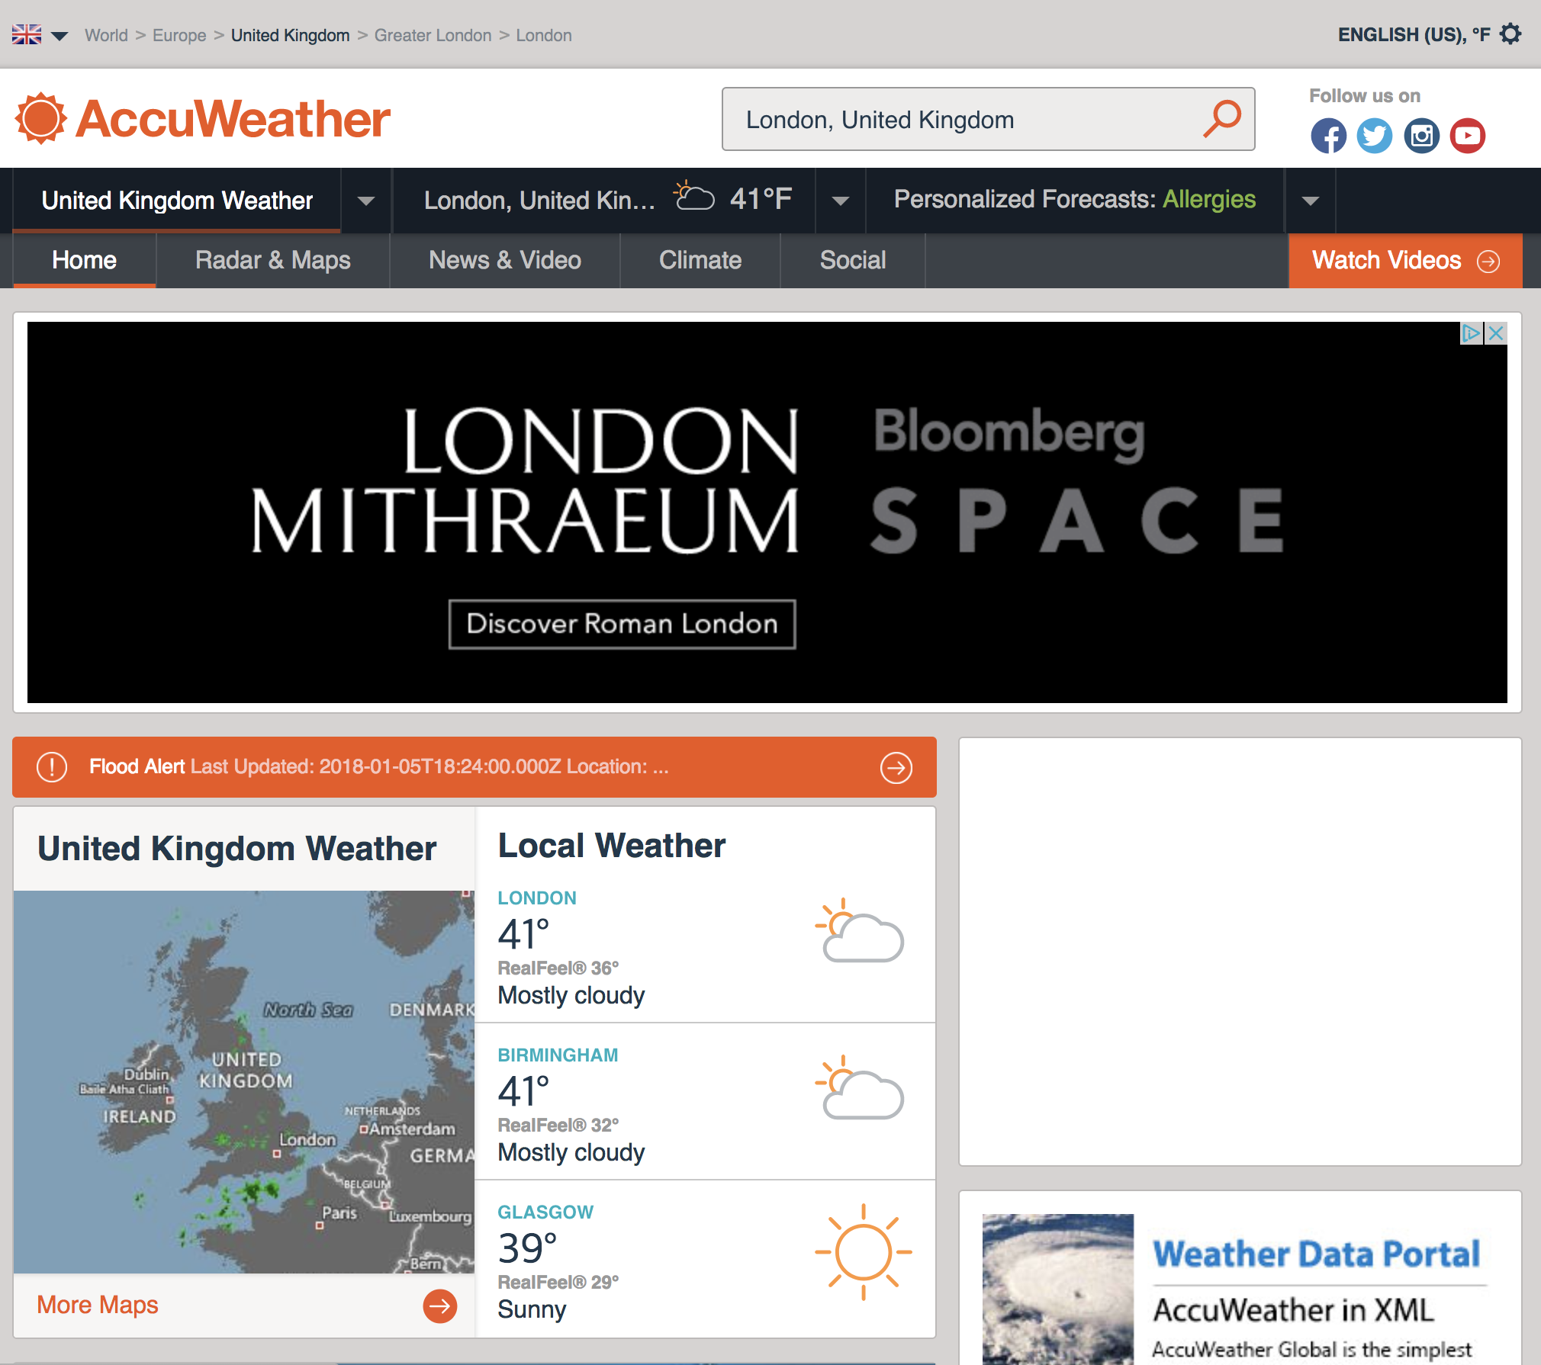Click the AccuWeather sun logo
This screenshot has width=1541, height=1365.
click(x=41, y=119)
